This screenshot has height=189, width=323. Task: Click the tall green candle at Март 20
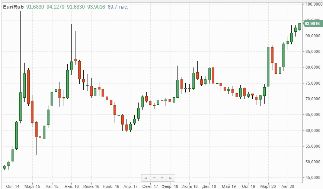(268, 67)
